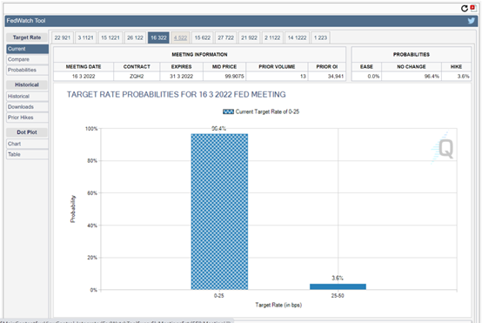Viewport: 482px width, 323px height.
Task: Open the Downloads sidebar item
Action: coord(27,107)
